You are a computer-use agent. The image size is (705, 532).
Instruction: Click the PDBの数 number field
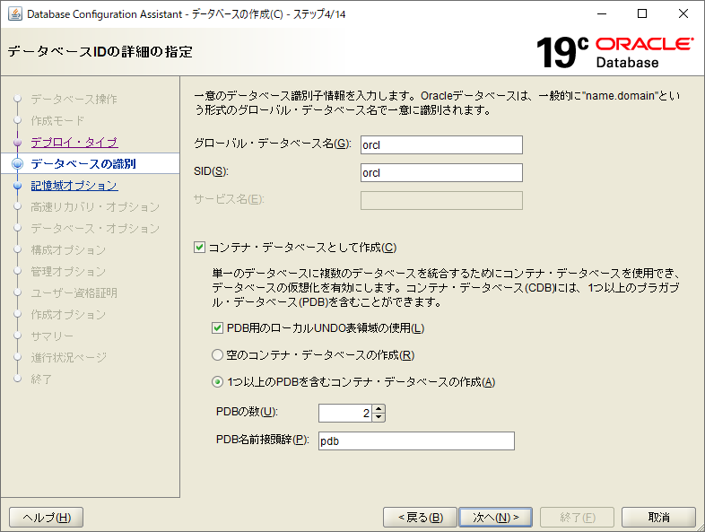coord(345,414)
